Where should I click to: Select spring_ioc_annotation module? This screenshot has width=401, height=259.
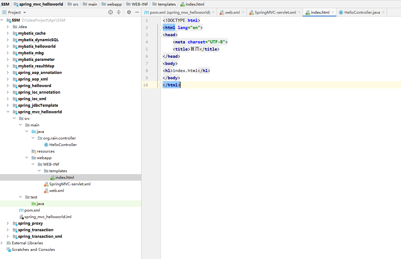click(39, 92)
